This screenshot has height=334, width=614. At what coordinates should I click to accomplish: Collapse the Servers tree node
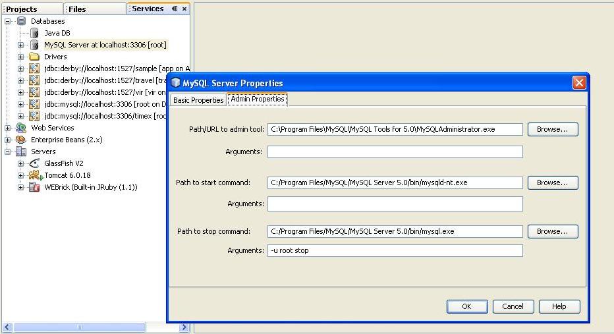tap(8, 152)
